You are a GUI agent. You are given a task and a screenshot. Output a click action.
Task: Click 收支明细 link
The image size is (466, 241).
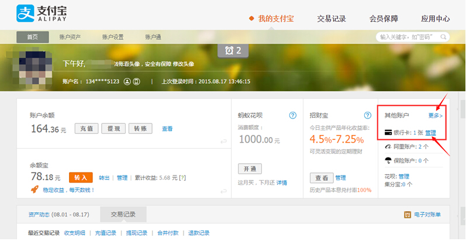click(x=75, y=233)
